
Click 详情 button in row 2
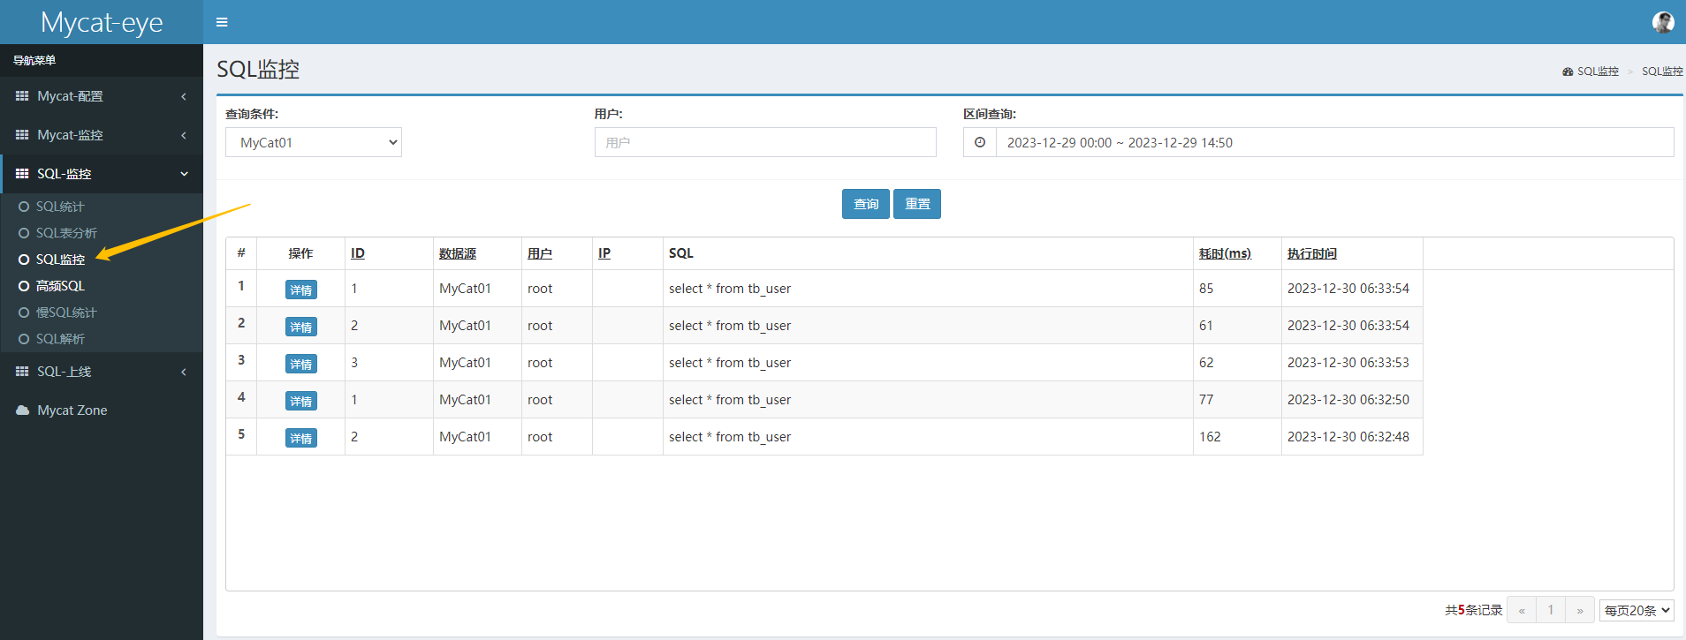[301, 327]
